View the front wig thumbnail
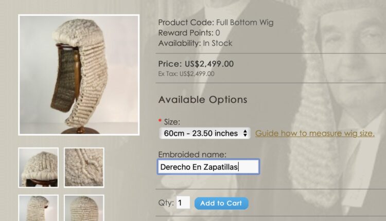This screenshot has height=221, width=386. (39, 168)
